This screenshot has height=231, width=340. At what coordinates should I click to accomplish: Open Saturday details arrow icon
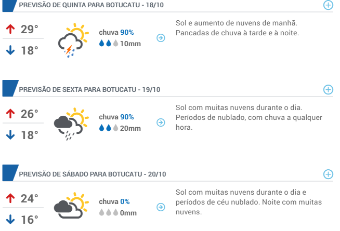[161, 207]
